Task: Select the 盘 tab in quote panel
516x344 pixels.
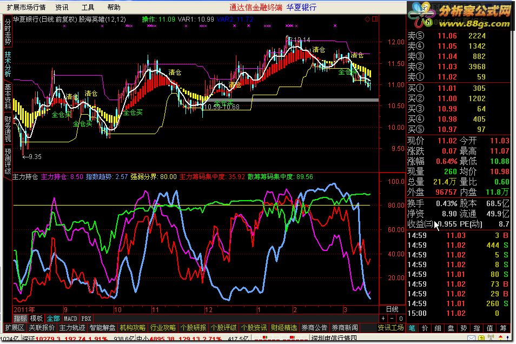Action: pos(451,328)
